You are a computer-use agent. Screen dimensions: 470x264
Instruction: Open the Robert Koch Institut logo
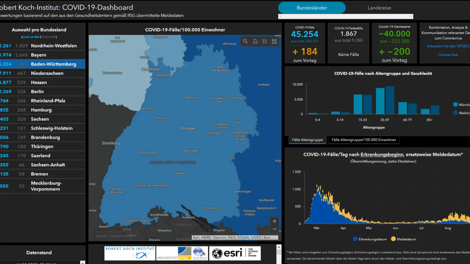coord(130,253)
